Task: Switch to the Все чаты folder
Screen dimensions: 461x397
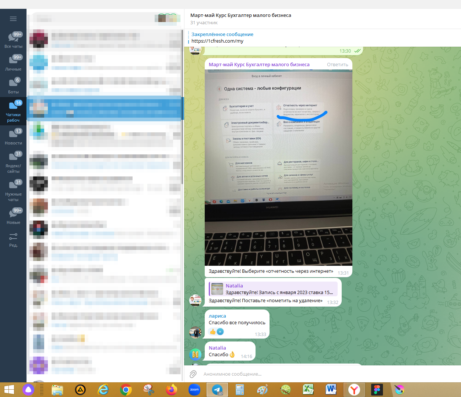Action: pyautogui.click(x=13, y=40)
